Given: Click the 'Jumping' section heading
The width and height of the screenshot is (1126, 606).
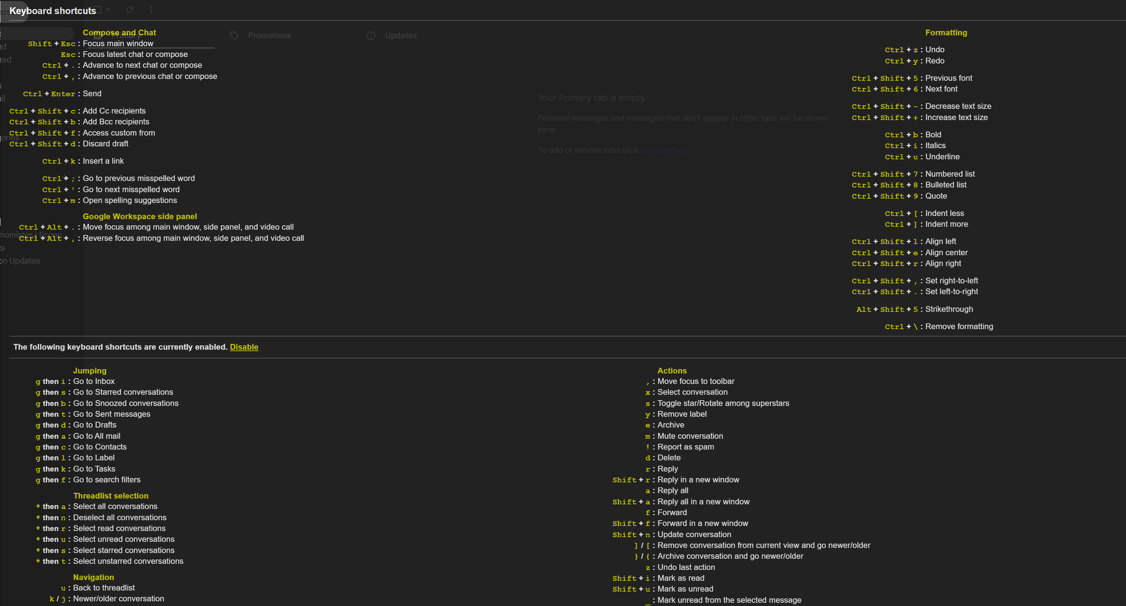Looking at the screenshot, I should (90, 371).
